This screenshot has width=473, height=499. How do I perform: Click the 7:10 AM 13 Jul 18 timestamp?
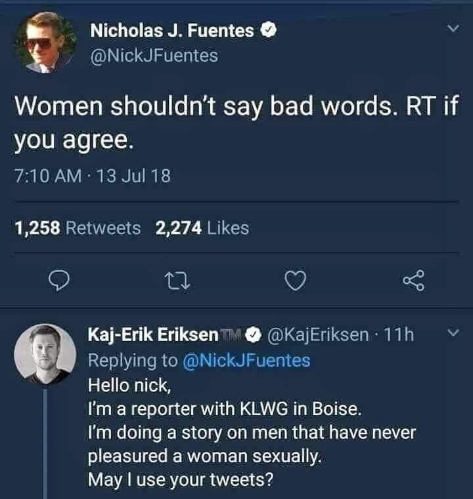pyautogui.click(x=92, y=176)
